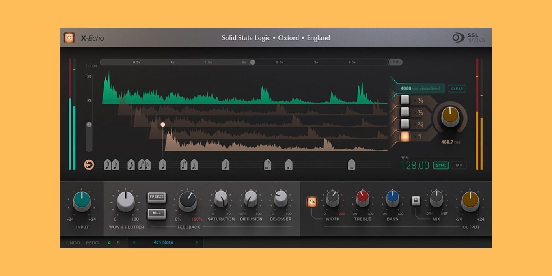This screenshot has width=552, height=276.
Task: Select the half note delay marker
Action: pyautogui.click(x=226, y=164)
